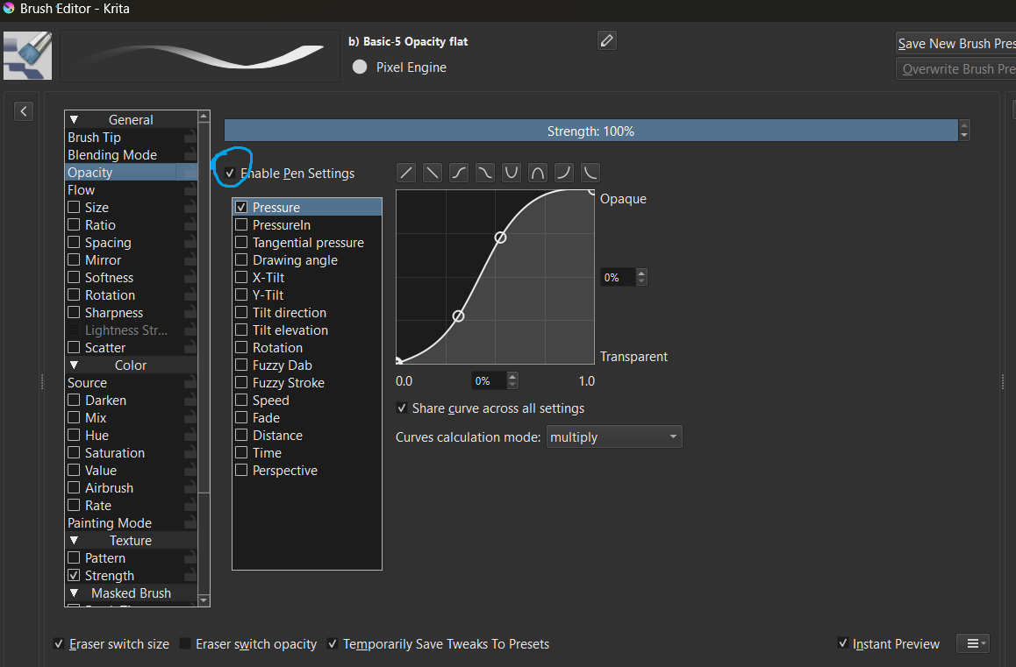
Task: Click the pencil rename brush icon
Action: (606, 40)
